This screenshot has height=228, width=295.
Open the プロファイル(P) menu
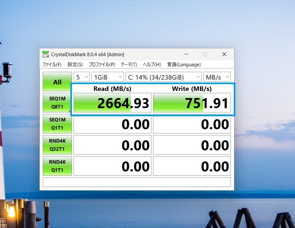tap(102, 65)
